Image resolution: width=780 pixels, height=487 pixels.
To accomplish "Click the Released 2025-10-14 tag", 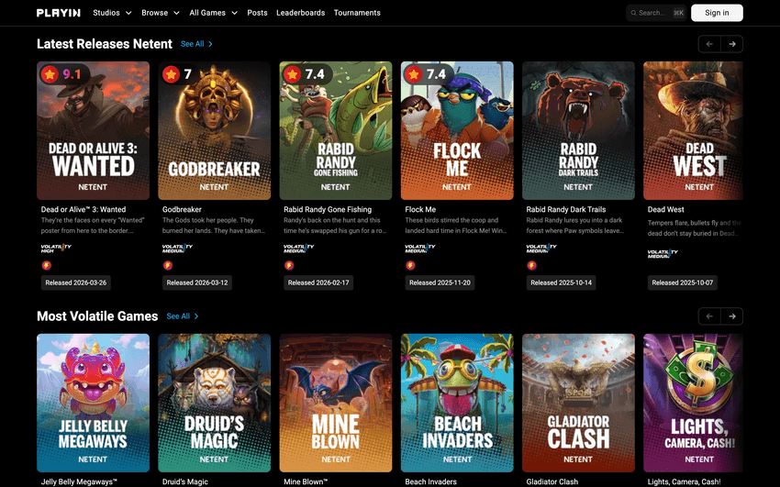I will (x=561, y=282).
